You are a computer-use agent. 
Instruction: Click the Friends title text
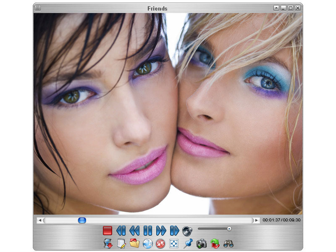[157, 8]
